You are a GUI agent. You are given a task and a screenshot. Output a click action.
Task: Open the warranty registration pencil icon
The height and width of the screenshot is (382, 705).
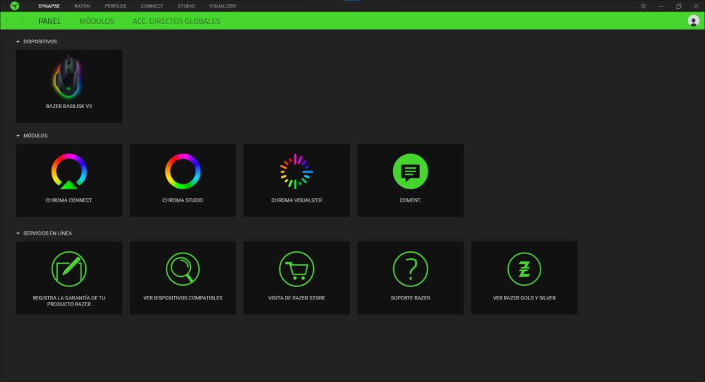(69, 269)
